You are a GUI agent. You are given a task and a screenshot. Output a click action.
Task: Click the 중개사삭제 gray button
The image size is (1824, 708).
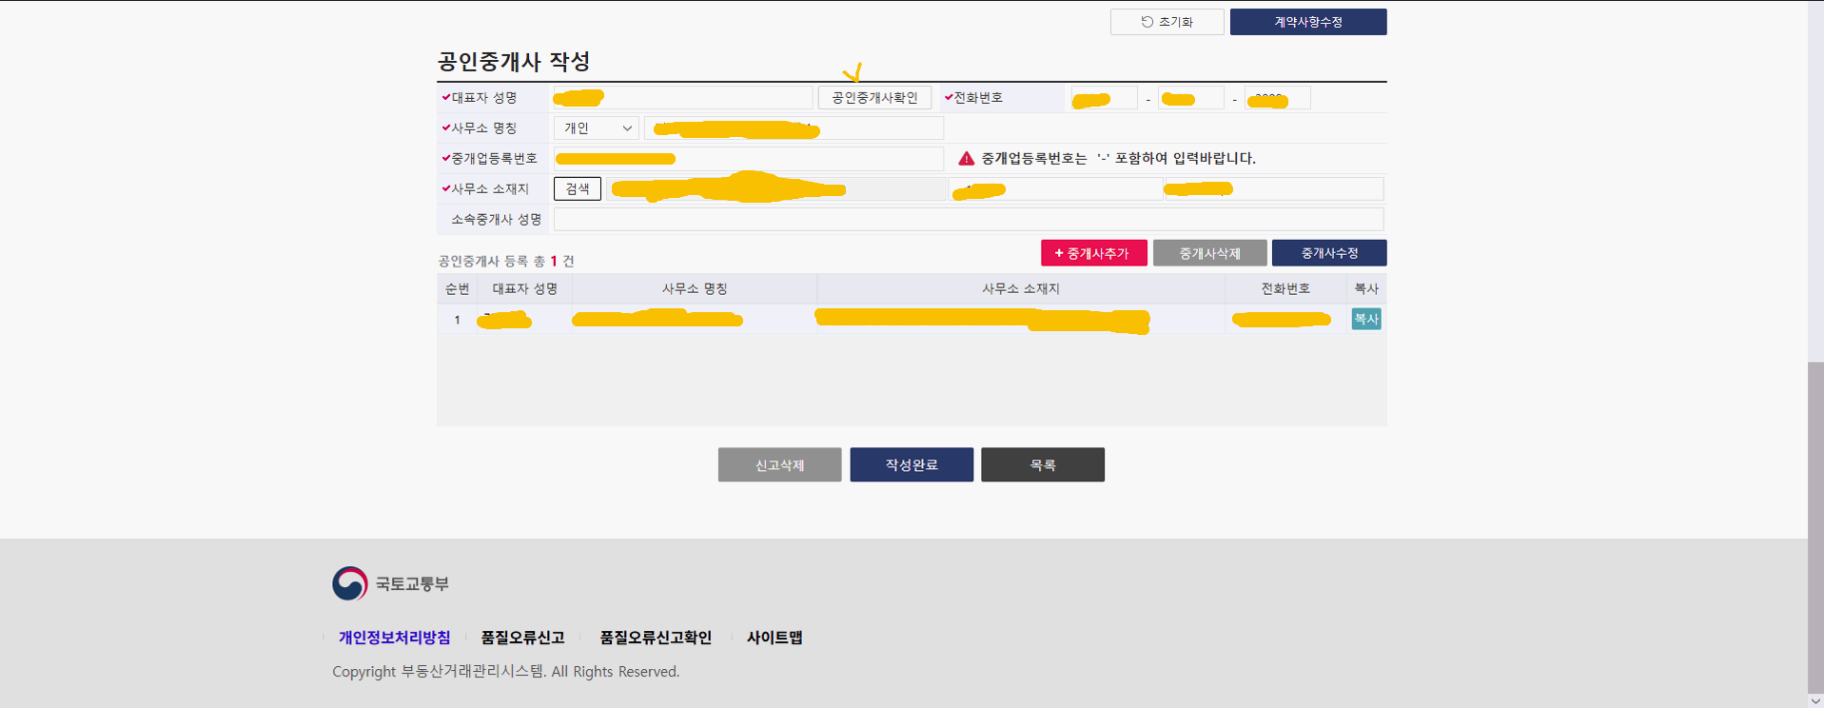[x=1209, y=253]
